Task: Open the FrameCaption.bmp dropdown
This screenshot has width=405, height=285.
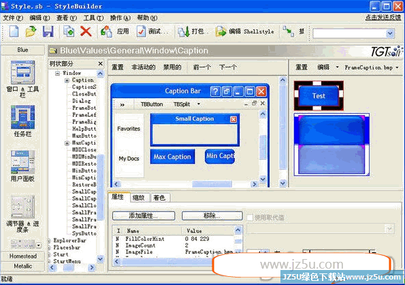Action: pyautogui.click(x=397, y=67)
